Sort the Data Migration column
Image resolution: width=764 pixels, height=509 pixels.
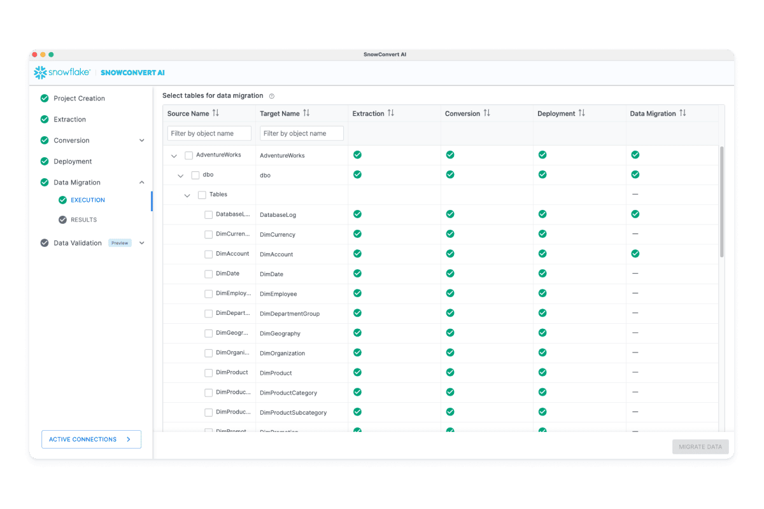click(x=682, y=113)
